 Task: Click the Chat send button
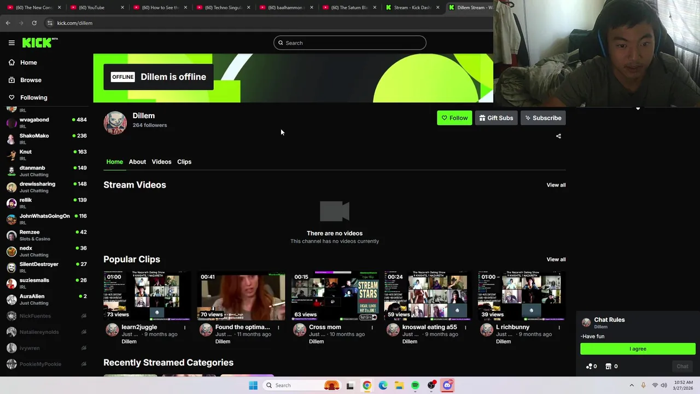[682, 367]
